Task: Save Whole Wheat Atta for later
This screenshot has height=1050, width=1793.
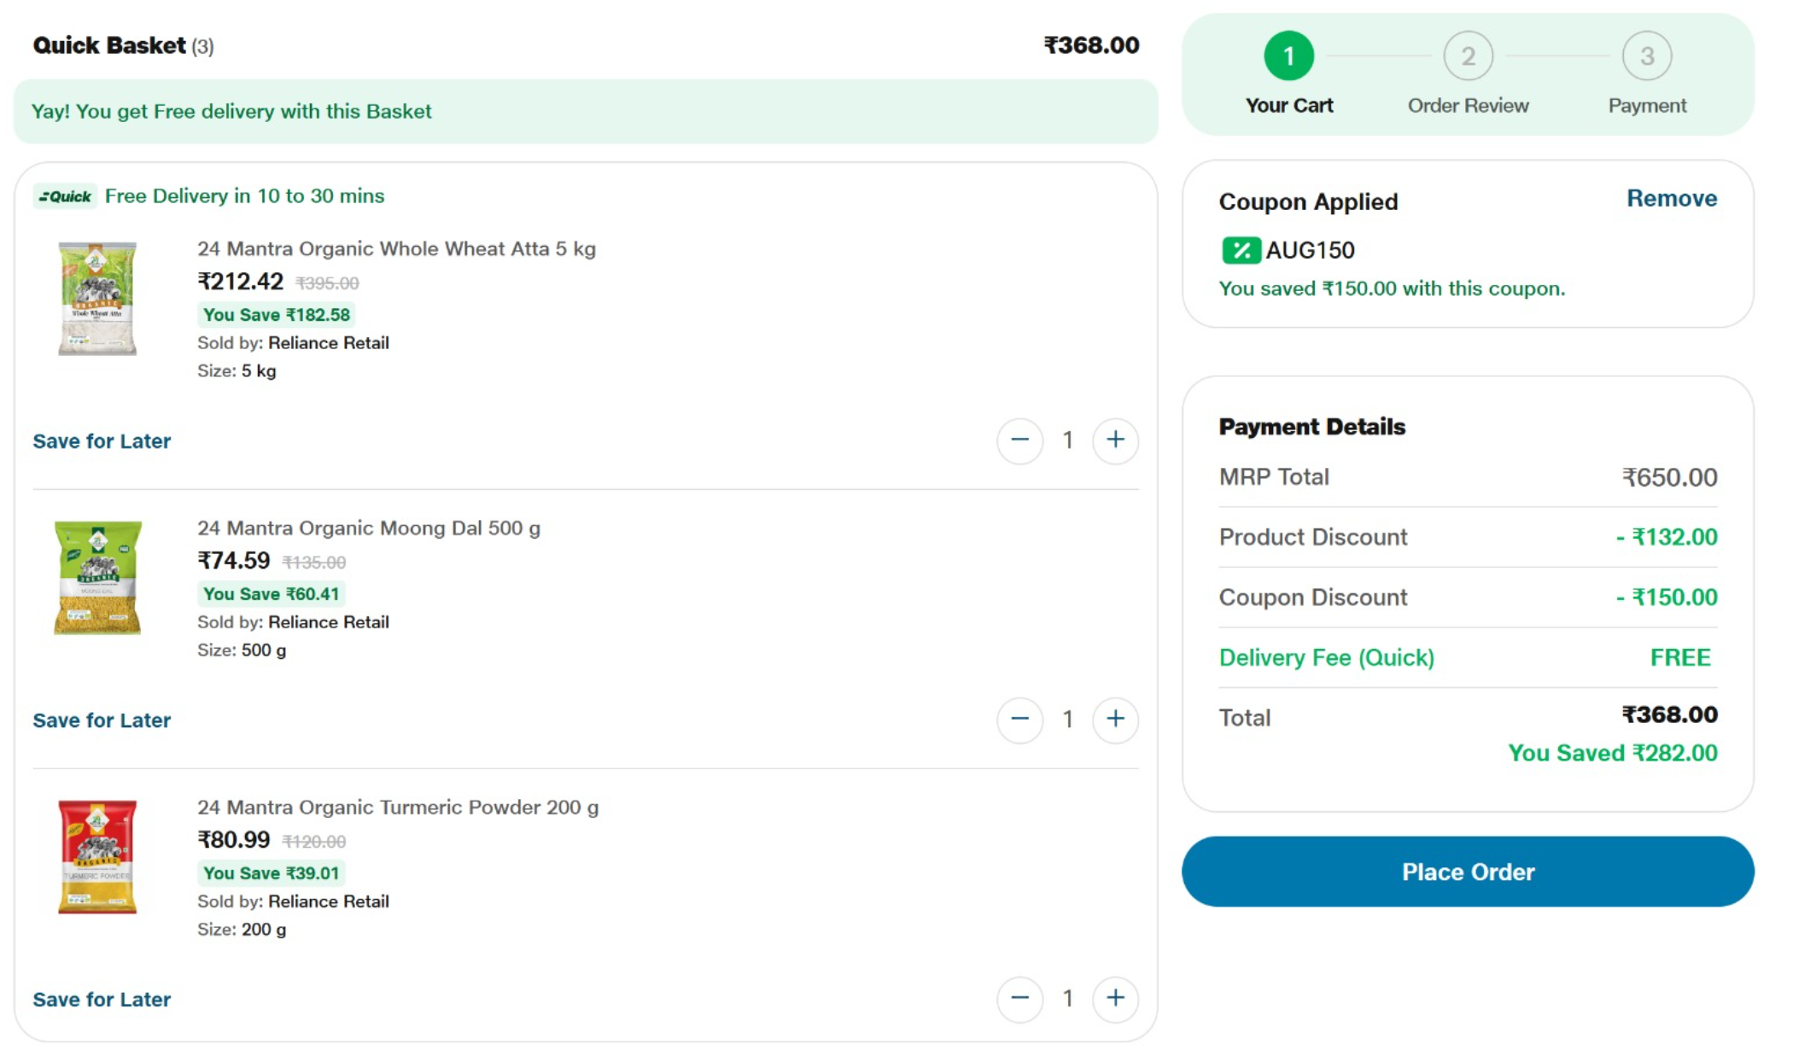Action: [x=102, y=441]
